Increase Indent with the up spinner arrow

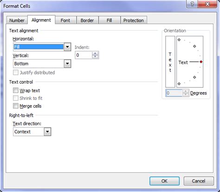pos(95,53)
